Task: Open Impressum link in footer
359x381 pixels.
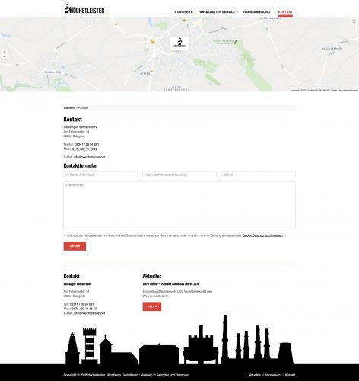Action: (x=273, y=375)
